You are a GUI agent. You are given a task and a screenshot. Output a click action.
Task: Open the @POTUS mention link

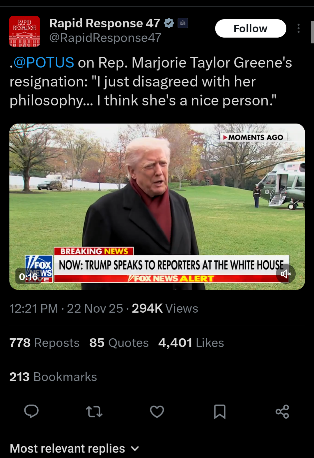pos(44,62)
